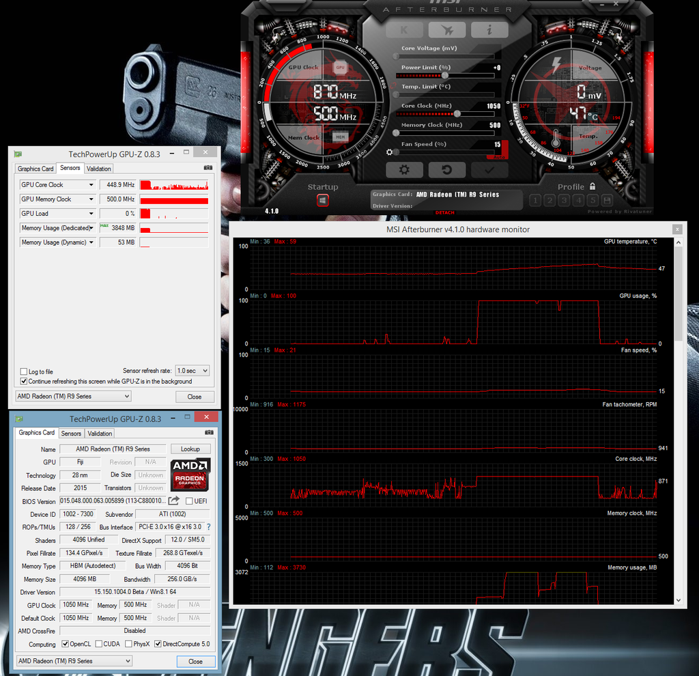Expand Memory Usage (Dedicated) sensor dropdown
The image size is (699, 676).
tap(91, 228)
